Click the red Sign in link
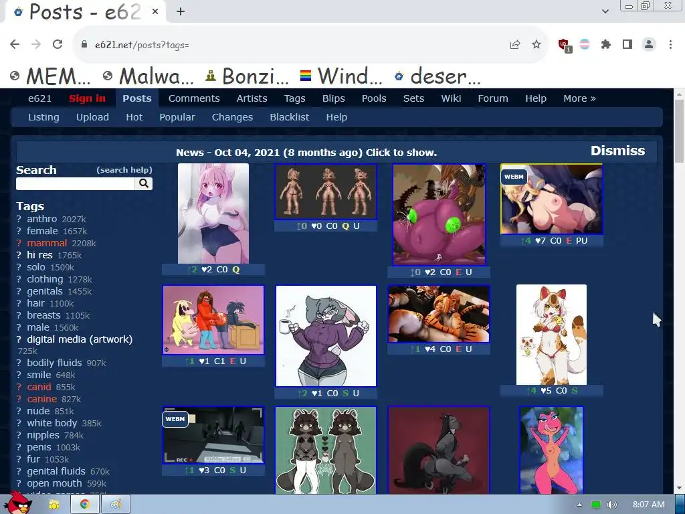 pyautogui.click(x=87, y=98)
